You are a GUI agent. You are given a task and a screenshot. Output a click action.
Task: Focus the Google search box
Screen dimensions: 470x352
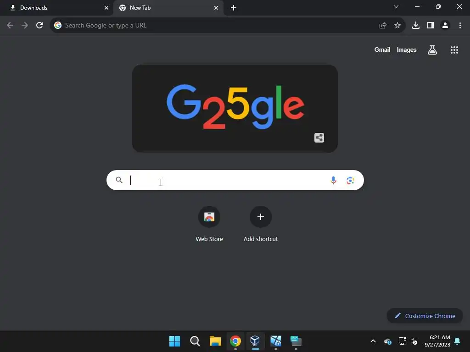point(235,180)
